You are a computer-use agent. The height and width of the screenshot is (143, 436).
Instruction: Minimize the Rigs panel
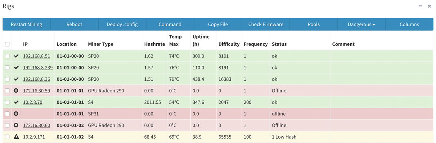(x=420, y=6)
